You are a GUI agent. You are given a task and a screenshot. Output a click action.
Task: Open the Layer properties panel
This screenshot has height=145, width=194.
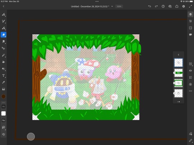pyautogui.click(x=190, y=21)
